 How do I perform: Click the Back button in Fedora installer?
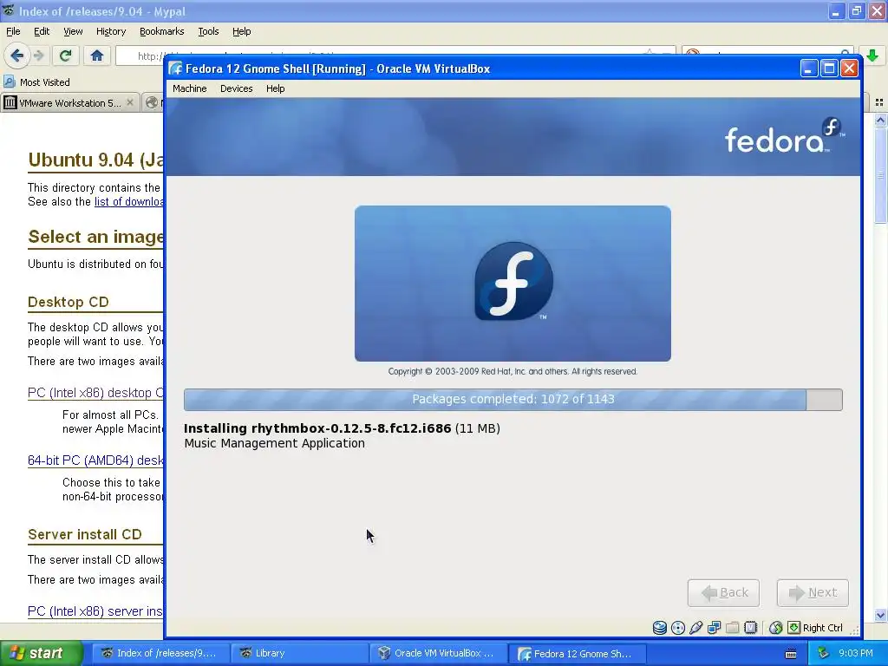pyautogui.click(x=723, y=593)
